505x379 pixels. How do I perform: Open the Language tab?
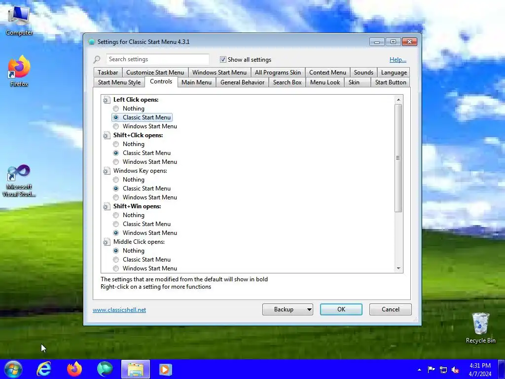click(394, 73)
